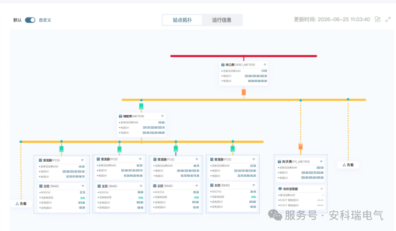Click the signal icon on 关口表 card
The height and width of the screenshot is (231, 396).
265,65
